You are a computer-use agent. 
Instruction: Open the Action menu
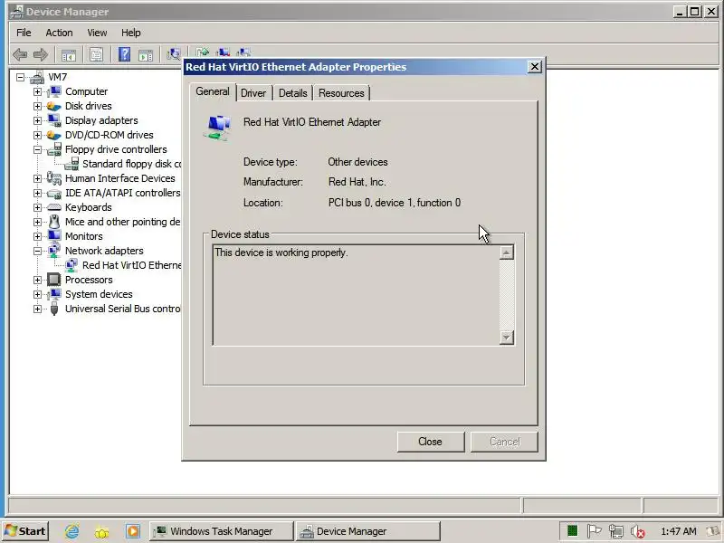tap(59, 33)
